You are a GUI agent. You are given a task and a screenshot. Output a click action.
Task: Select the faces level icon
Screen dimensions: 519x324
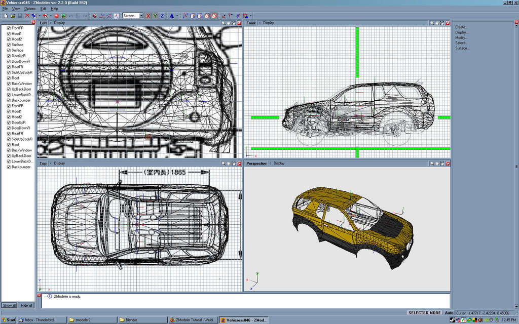200,16
